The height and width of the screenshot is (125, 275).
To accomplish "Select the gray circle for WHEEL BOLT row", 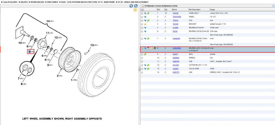I will [x=142, y=13].
